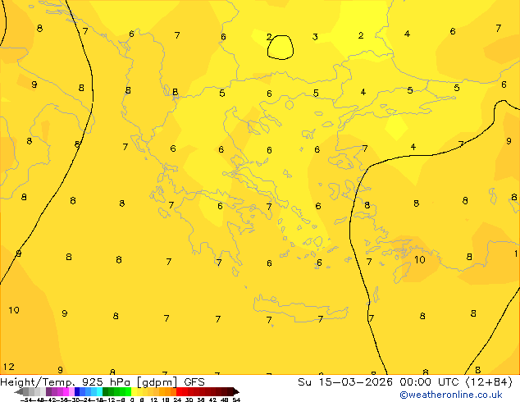Click the '10' value beside the '9' on the map's left side
The image size is (520, 402).
click(x=14, y=310)
